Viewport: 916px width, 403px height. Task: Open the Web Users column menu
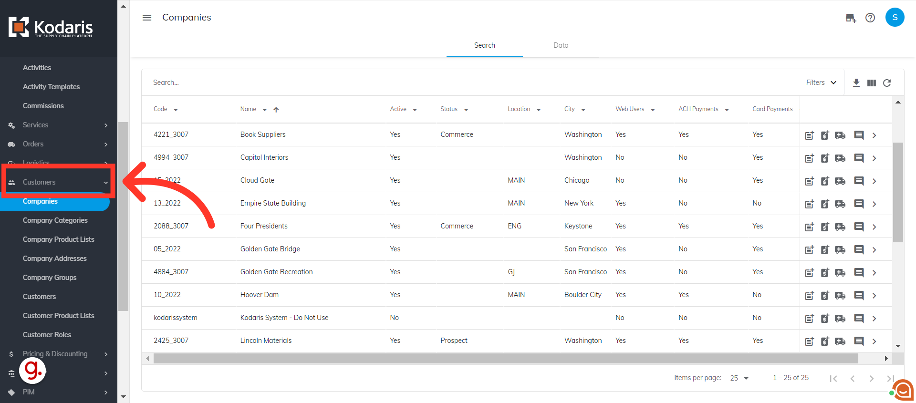[653, 110]
